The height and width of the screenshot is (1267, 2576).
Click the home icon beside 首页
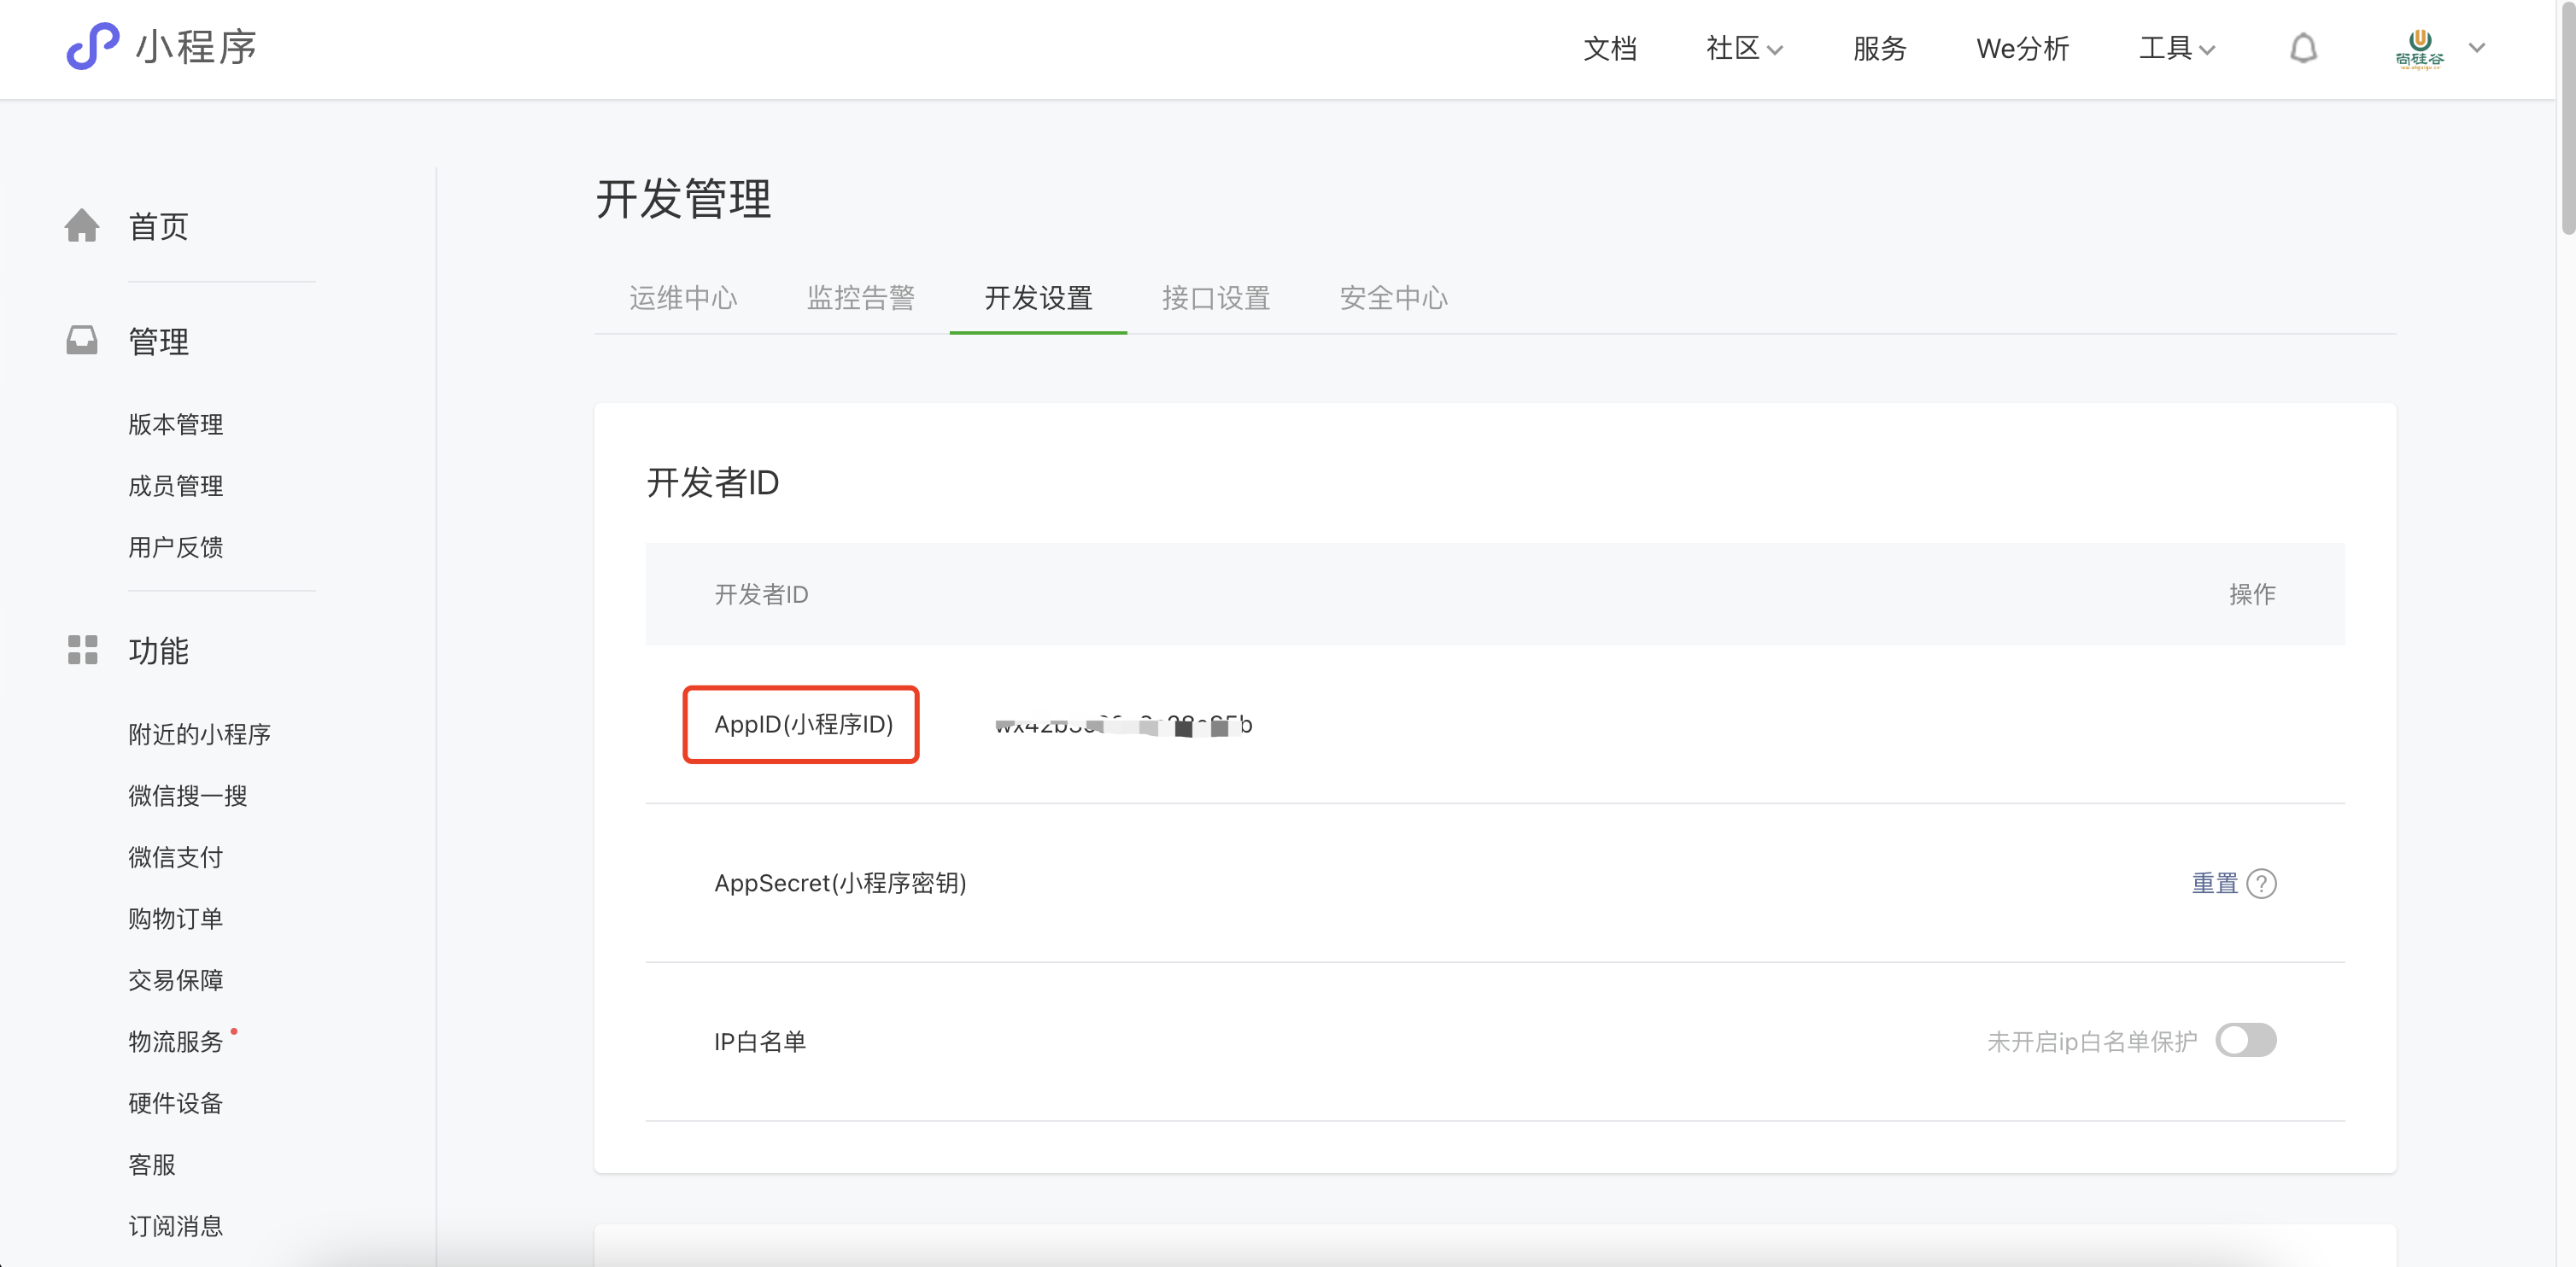pyautogui.click(x=82, y=225)
